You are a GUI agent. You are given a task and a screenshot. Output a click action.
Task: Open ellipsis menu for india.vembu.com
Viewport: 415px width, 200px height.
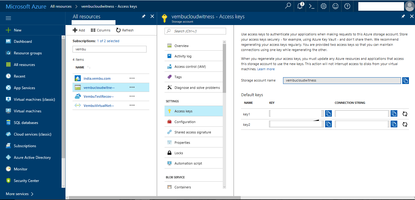pyautogui.click(x=132, y=78)
